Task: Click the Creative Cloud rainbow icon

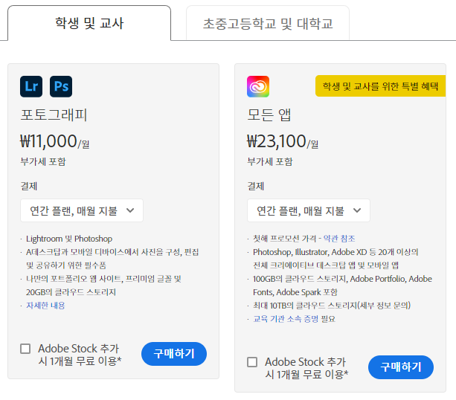Action: 258,86
